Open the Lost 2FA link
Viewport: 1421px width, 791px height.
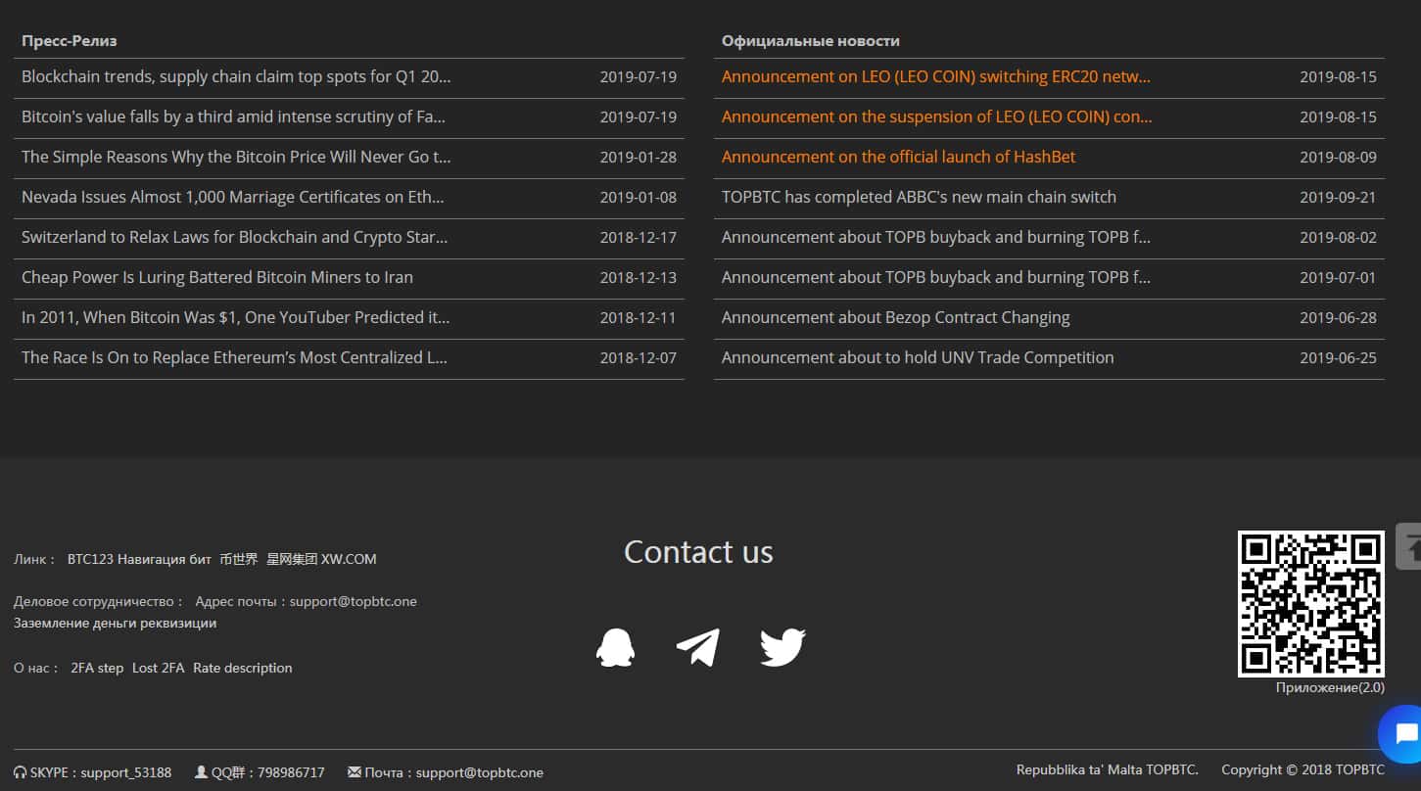click(158, 668)
